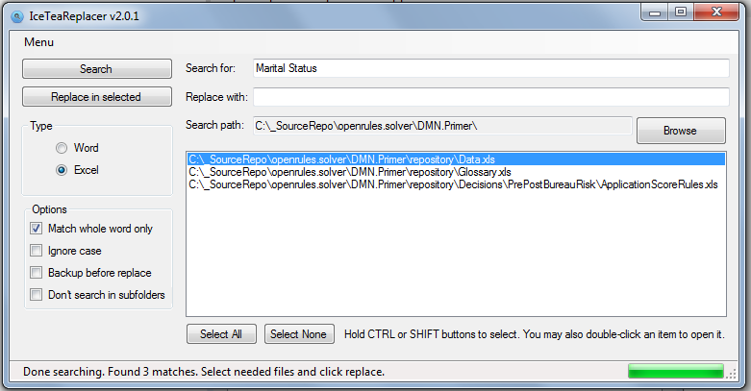Enable Backup before replace checkbox

37,273
